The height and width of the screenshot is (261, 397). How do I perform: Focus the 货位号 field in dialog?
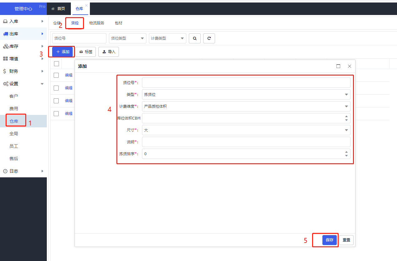(246, 83)
